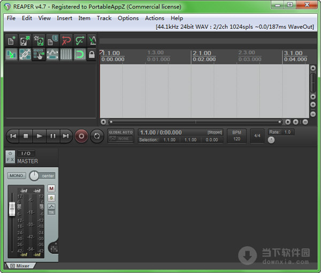Click vertical scroll down arrow in arrange view

[313, 97]
